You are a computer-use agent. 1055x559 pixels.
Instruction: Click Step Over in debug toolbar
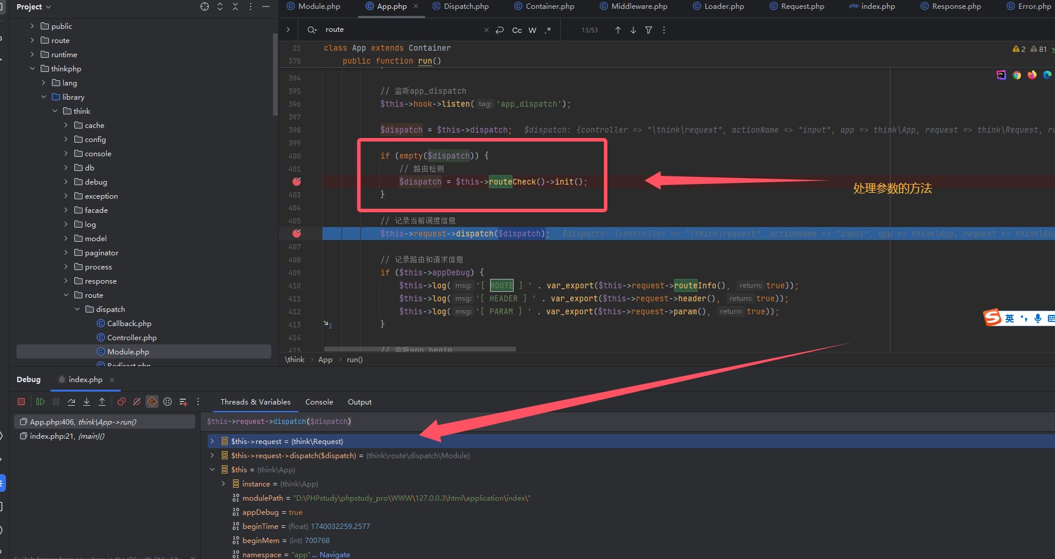point(71,402)
